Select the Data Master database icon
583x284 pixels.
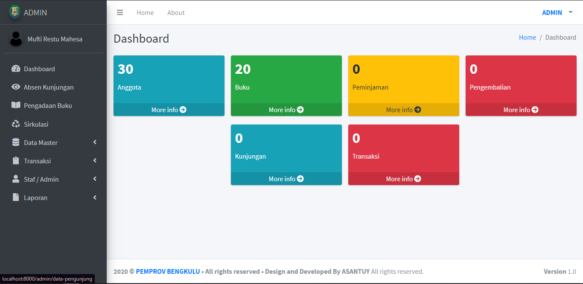click(x=16, y=142)
